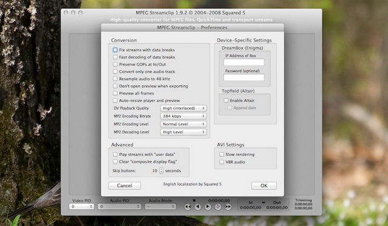Enable Clear "composite display flag"
Image resolution: width=388 pixels, height=226 pixels.
coord(115,162)
